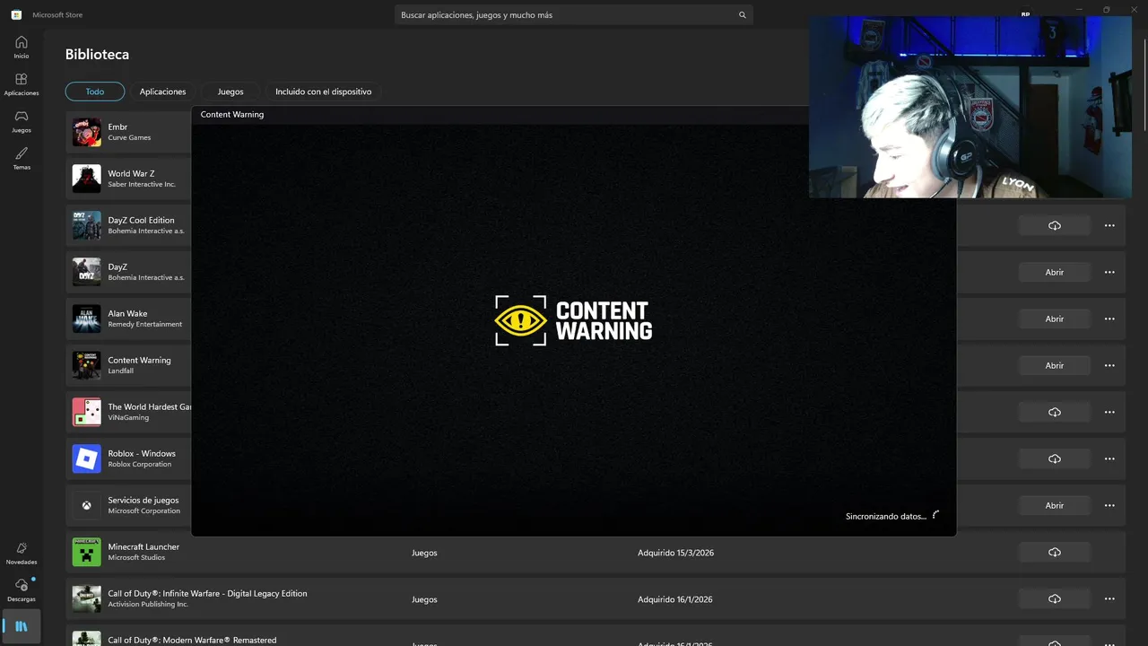Click the World War Z thumbnail
1148x646 pixels.
(87, 179)
